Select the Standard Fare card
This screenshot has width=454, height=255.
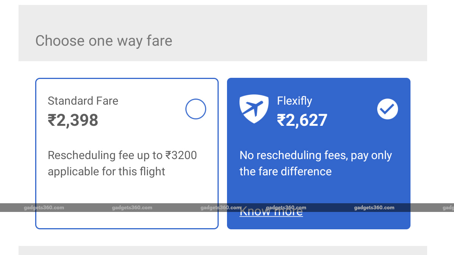point(127,153)
